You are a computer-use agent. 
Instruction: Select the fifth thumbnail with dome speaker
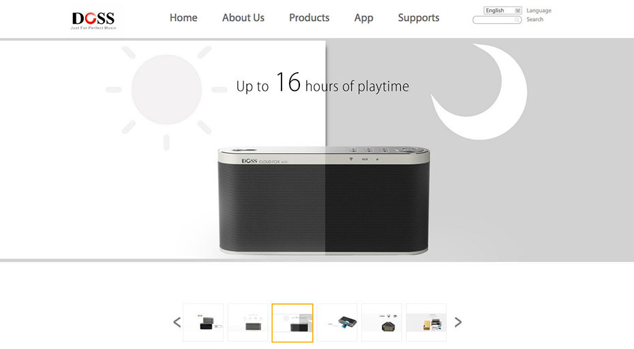(x=382, y=322)
